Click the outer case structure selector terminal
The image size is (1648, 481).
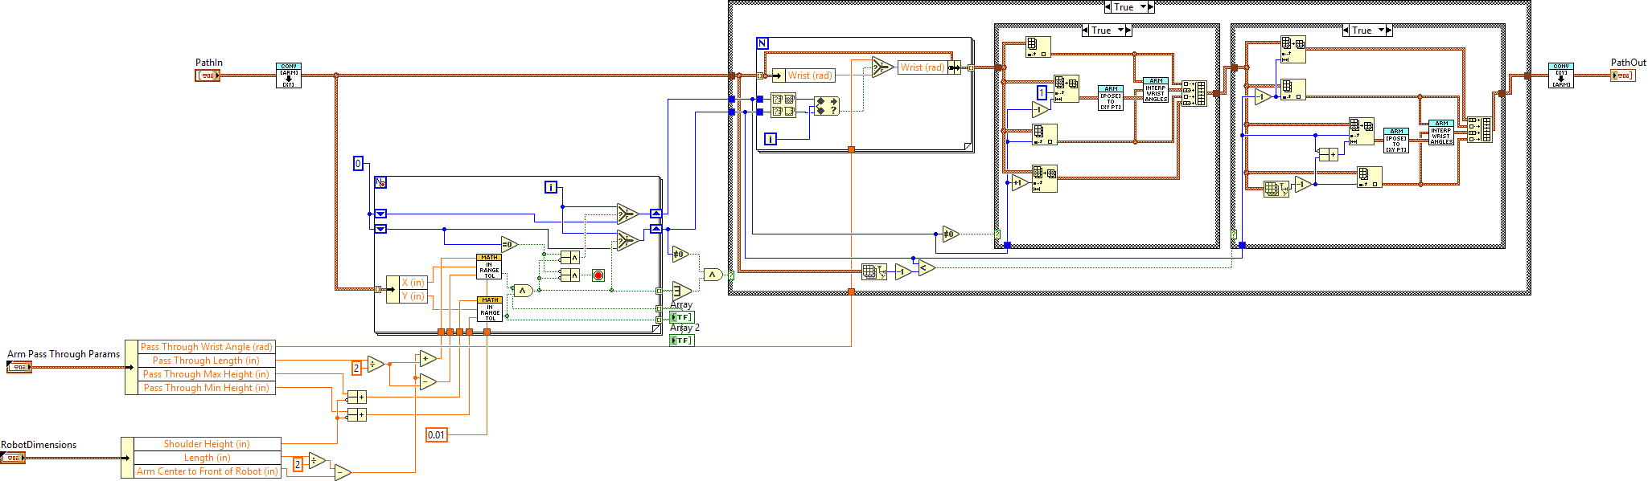click(x=731, y=275)
